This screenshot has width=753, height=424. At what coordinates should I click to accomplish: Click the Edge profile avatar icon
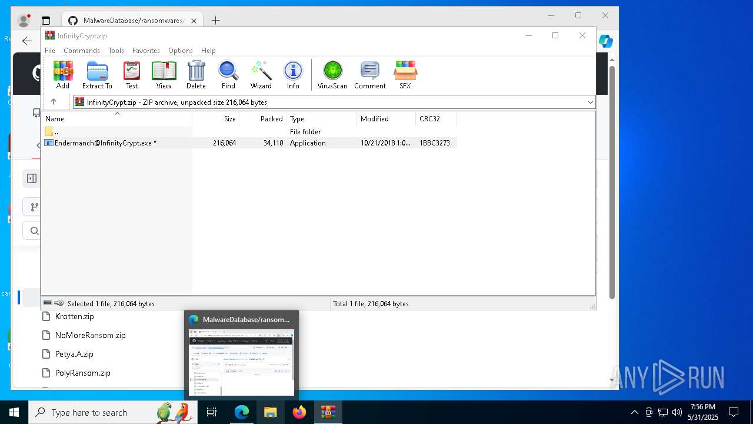point(24,21)
